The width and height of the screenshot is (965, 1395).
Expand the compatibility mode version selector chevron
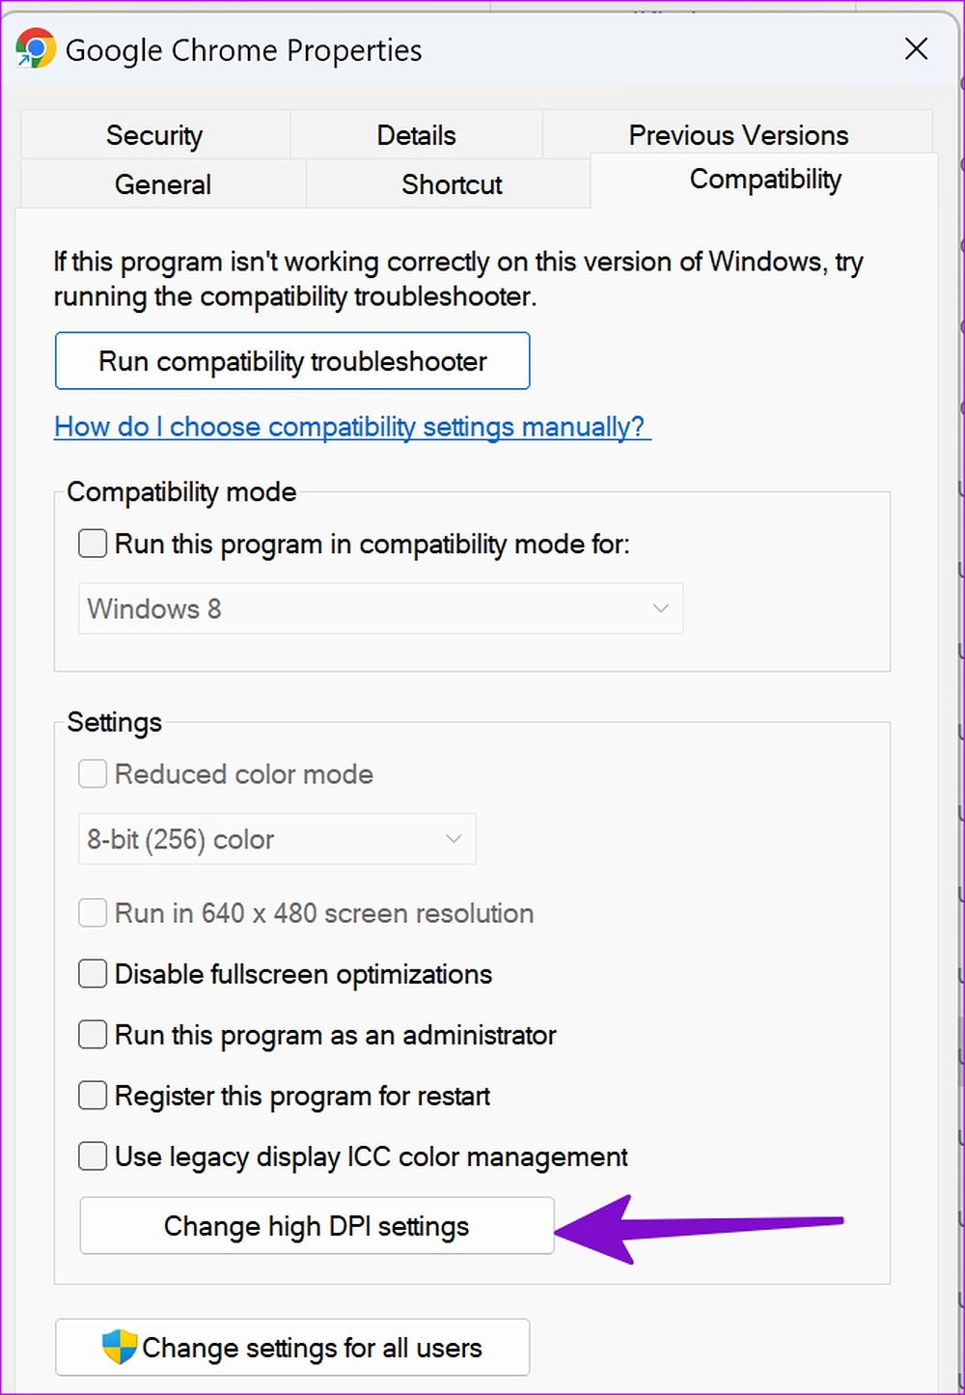point(660,609)
